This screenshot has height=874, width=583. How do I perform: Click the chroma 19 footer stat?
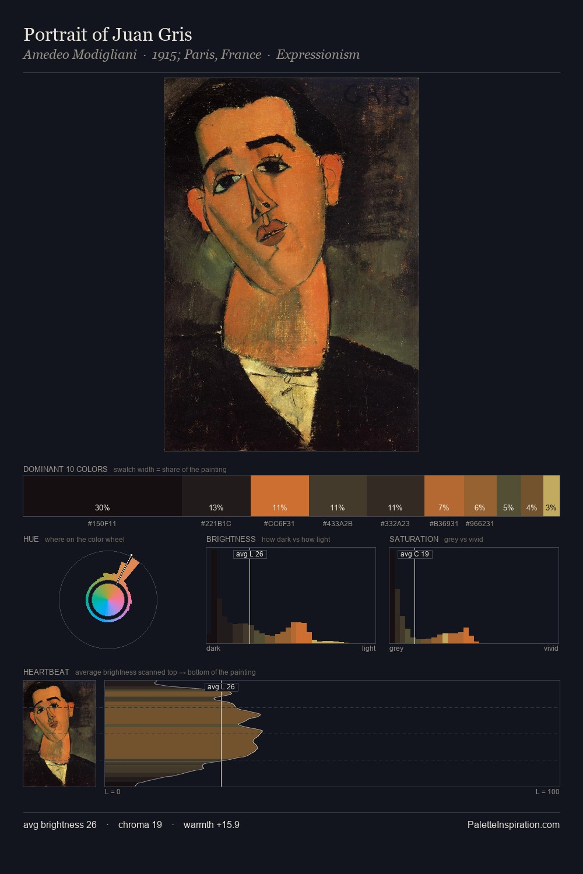tap(140, 824)
